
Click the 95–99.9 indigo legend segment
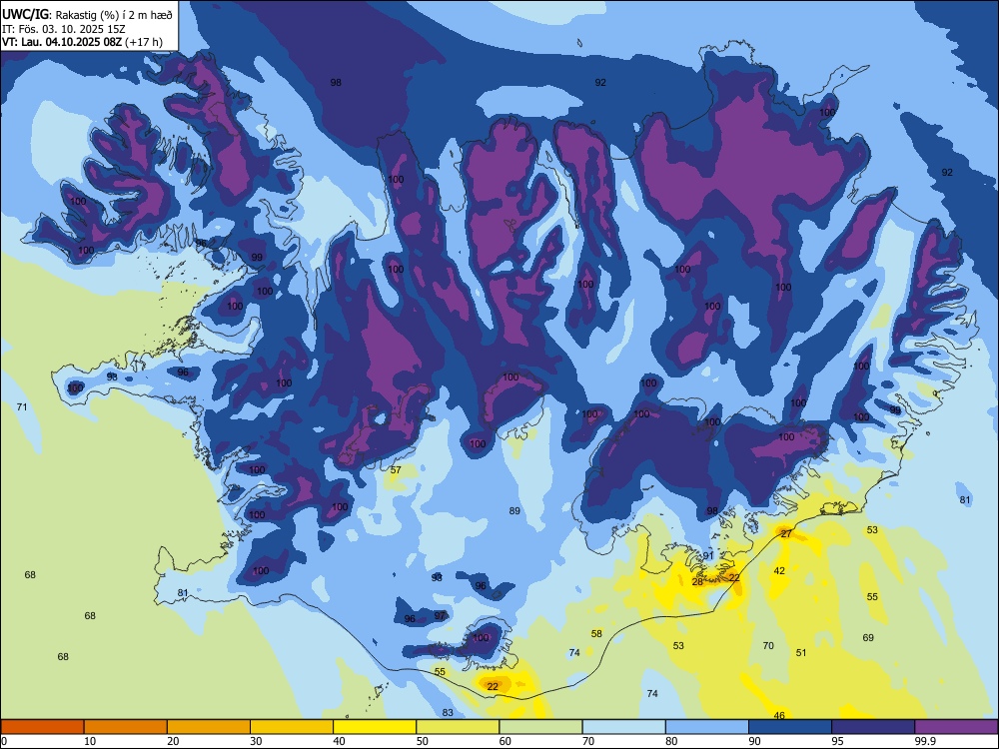coord(873,727)
